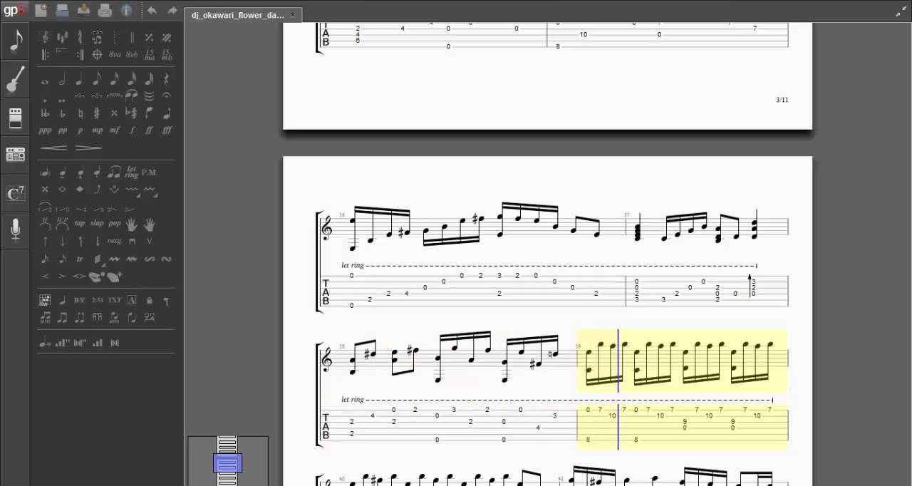Add a trill (tr) ornament

click(79, 259)
